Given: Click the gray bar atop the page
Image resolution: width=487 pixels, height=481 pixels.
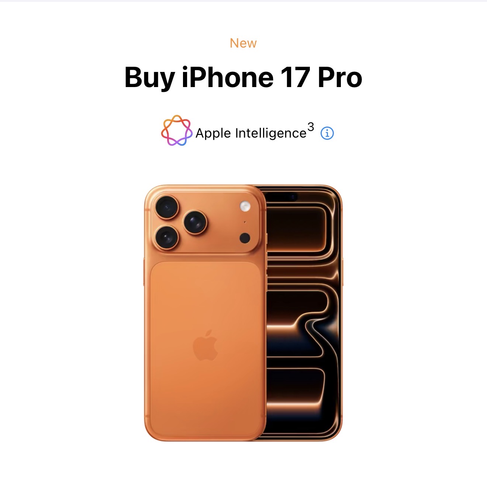Looking at the screenshot, I should coord(243,1).
